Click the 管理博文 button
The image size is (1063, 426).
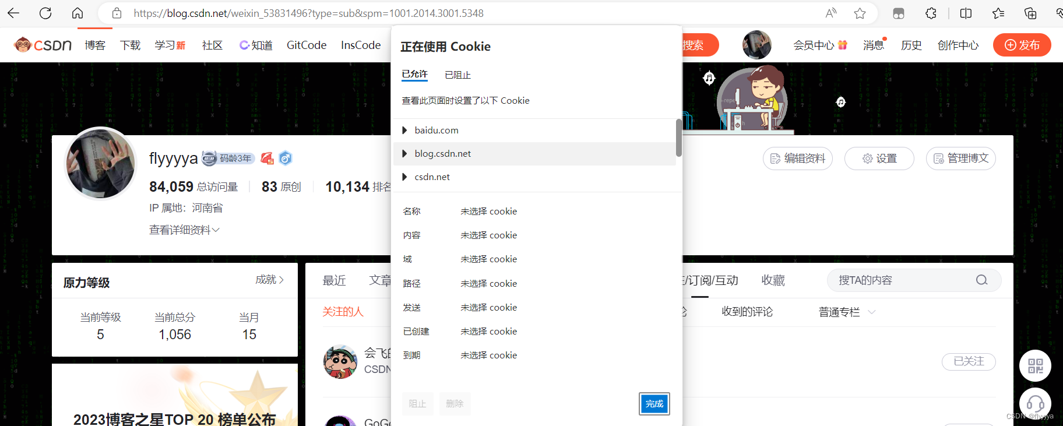pos(961,159)
